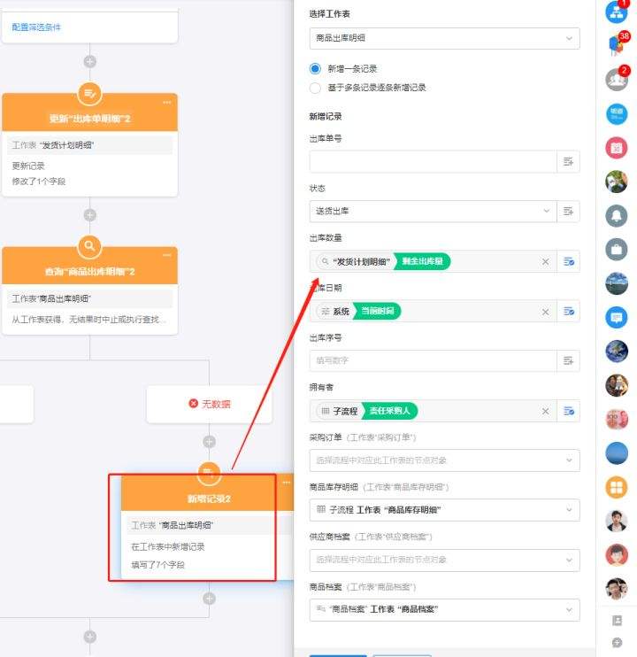
Task: Click the field-value icon beside 出库序号
Action: click(x=568, y=360)
